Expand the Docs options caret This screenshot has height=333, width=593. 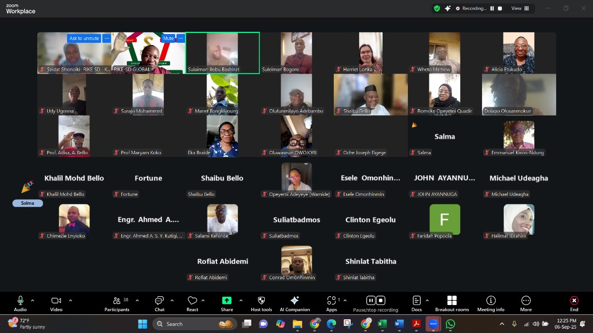[427, 301]
